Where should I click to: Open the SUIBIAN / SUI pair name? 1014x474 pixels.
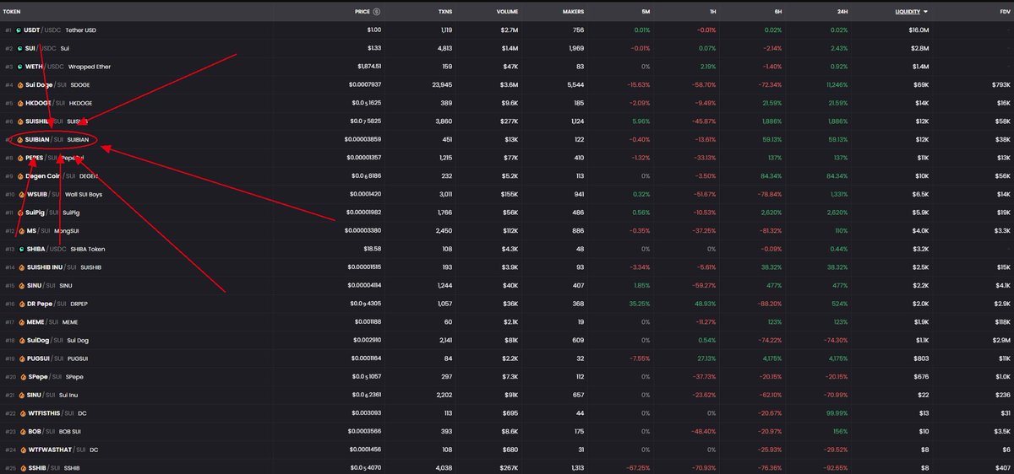click(45, 139)
